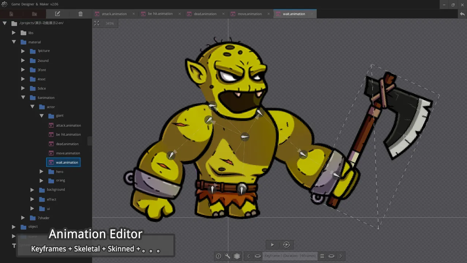Click the minimize window button
Viewport: 467px width, 263px height.
443,5
